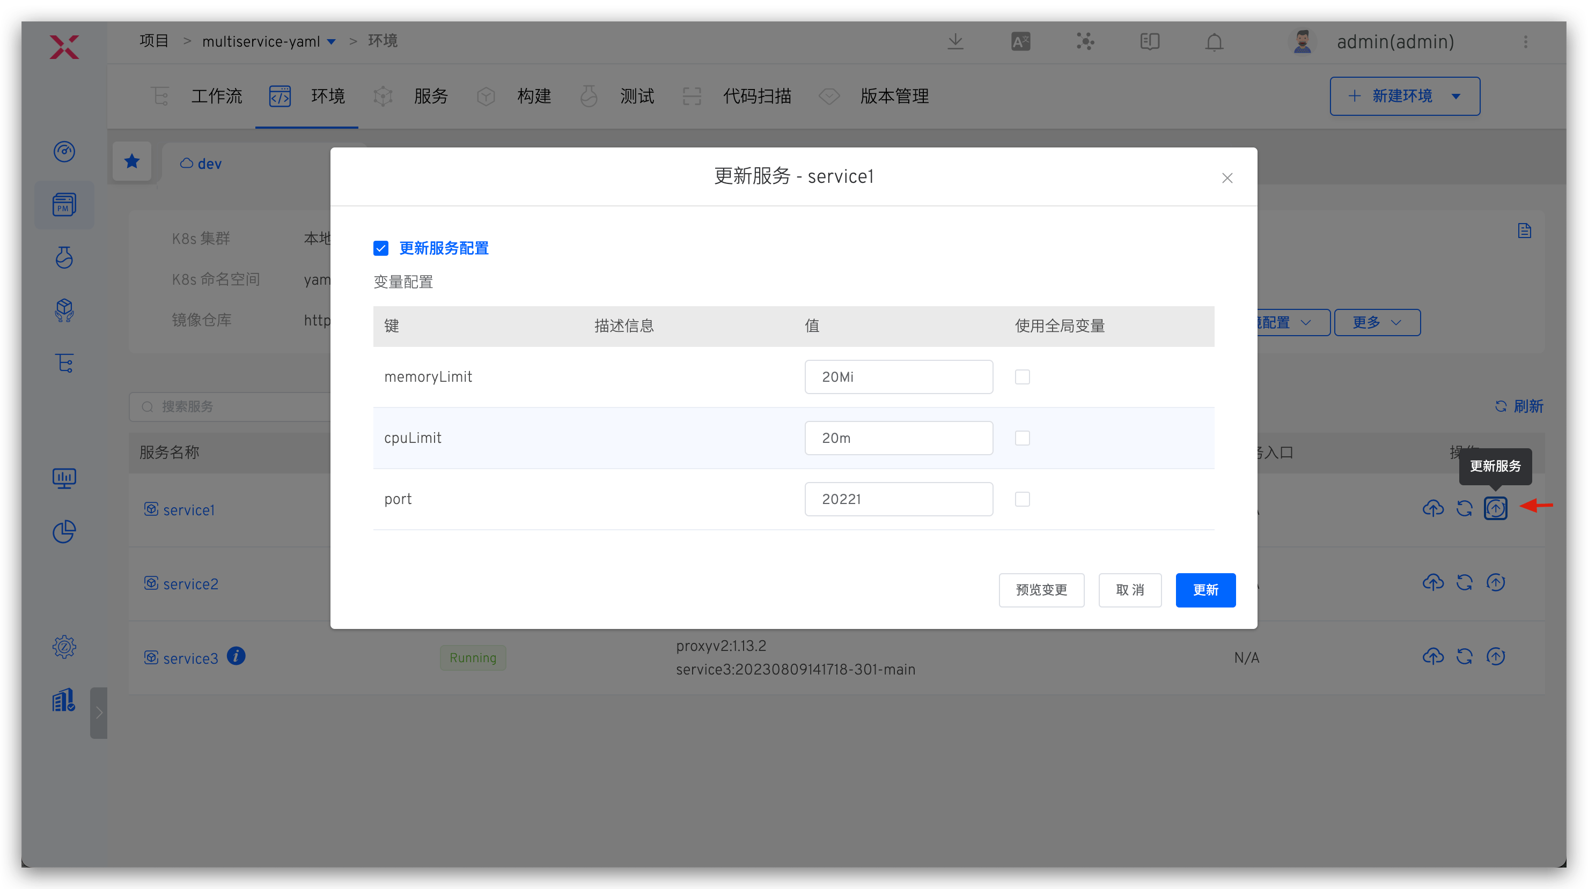
Task: Open settings gear in left sidebar
Action: coord(64,647)
